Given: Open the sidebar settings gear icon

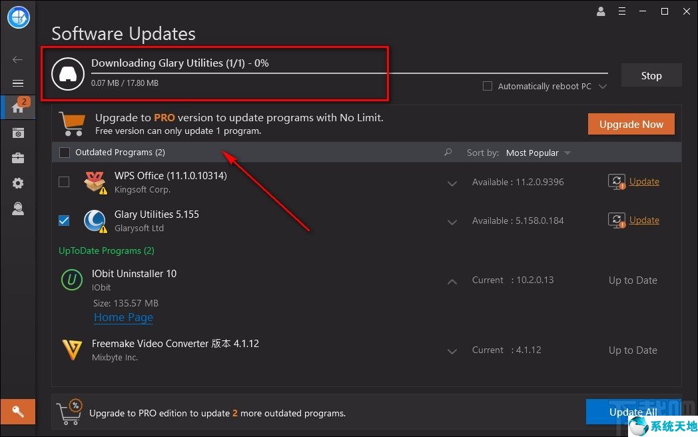Looking at the screenshot, I should coord(18,183).
